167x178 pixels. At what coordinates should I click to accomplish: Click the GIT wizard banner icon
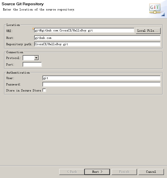[155, 9]
